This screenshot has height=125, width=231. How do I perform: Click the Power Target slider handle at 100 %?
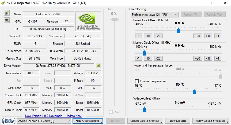point(221,76)
